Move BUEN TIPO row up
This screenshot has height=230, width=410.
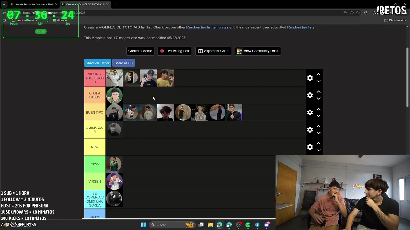[x=318, y=109]
